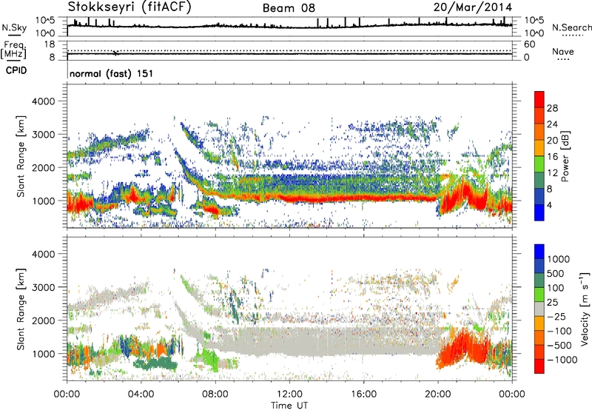Click the '4' power colorbar tick
This screenshot has width=592, height=410.
pos(549,205)
